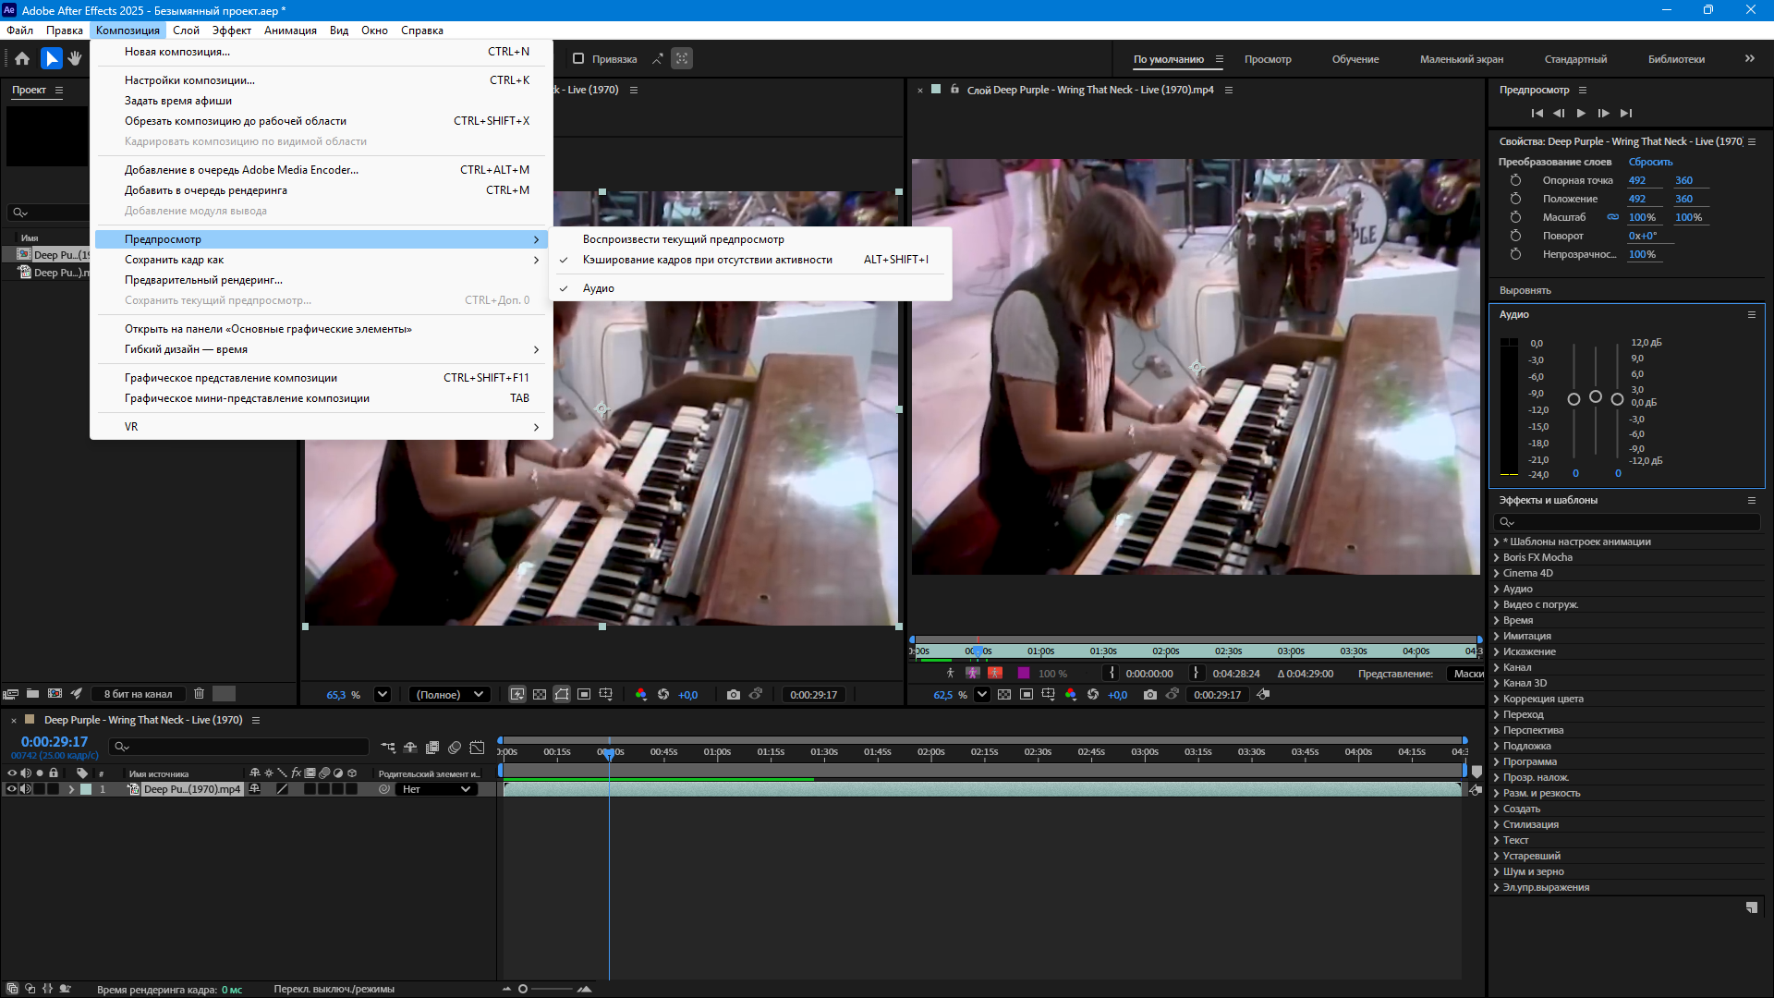
Task: Open Анимация menu
Action: tap(290, 30)
